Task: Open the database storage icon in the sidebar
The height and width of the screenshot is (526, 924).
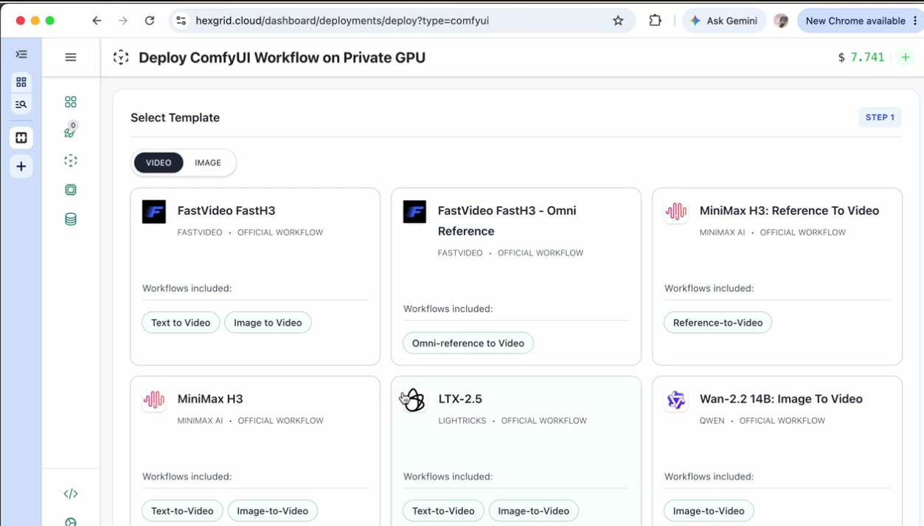Action: tap(71, 219)
